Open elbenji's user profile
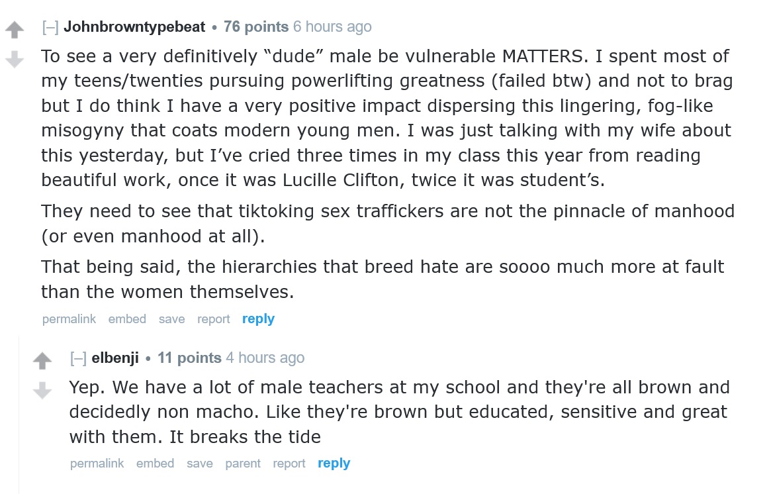769x494 pixels. point(115,358)
